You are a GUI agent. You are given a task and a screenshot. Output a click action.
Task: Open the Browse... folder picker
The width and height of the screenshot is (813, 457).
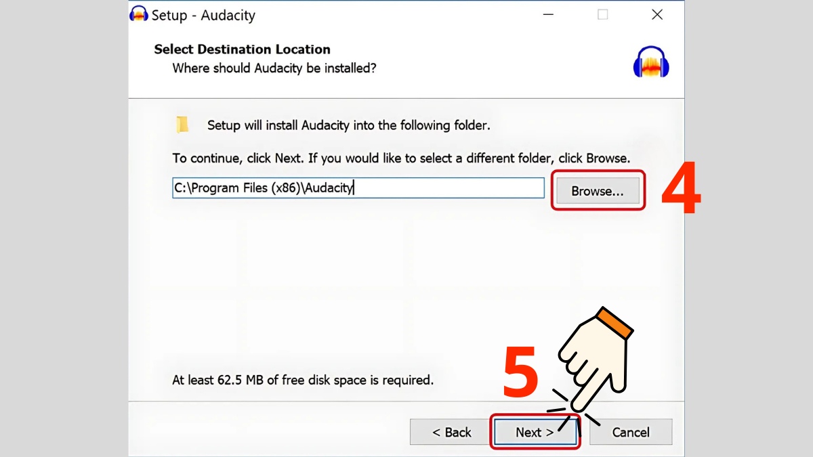pyautogui.click(x=598, y=191)
